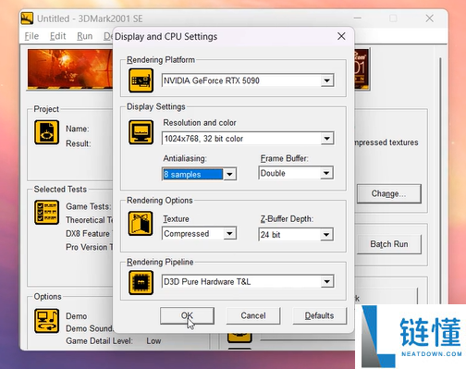
Task: Reset settings with the Defaults button
Action: point(319,315)
